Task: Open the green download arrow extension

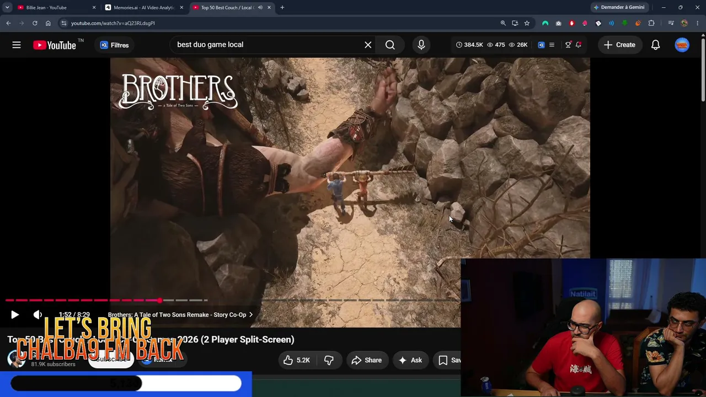Action: click(624, 23)
